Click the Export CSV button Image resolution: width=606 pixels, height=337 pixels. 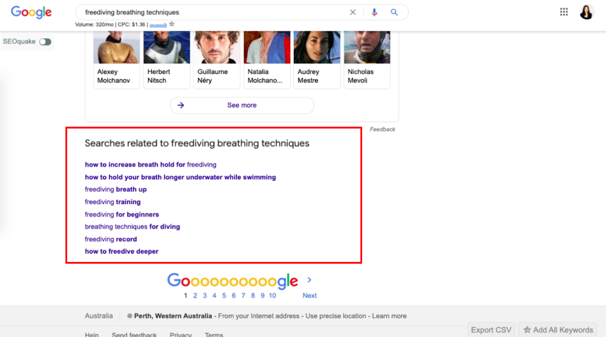click(x=491, y=330)
